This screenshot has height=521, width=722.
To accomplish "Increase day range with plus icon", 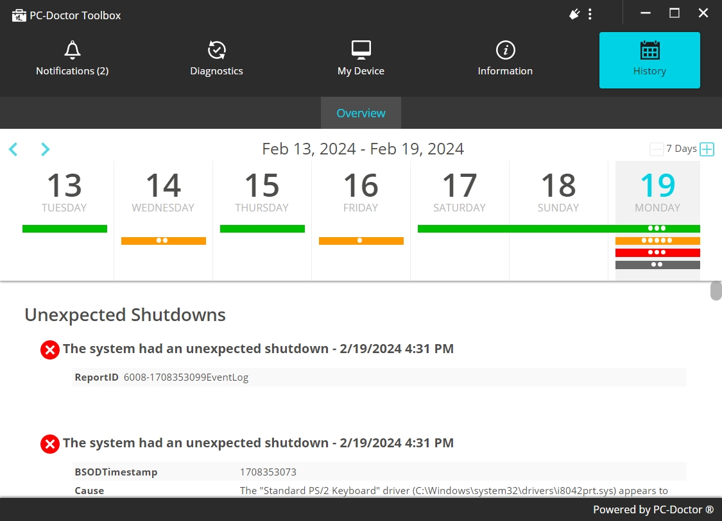I will (x=707, y=149).
